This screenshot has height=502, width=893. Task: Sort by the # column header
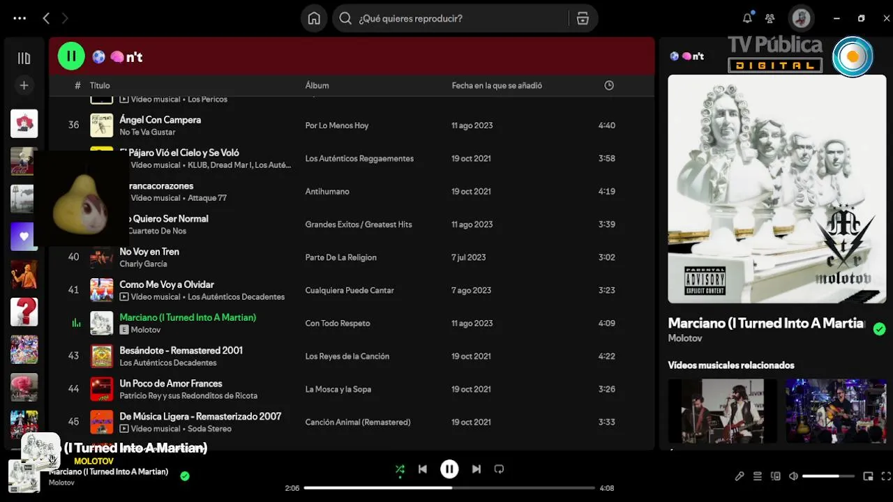(x=77, y=86)
